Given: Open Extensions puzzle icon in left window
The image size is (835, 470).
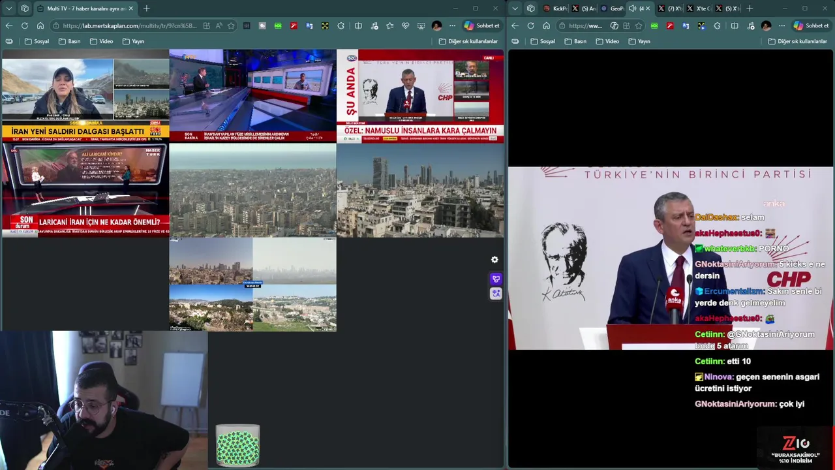Looking at the screenshot, I should 341,25.
